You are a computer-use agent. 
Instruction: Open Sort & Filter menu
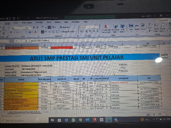156,27
